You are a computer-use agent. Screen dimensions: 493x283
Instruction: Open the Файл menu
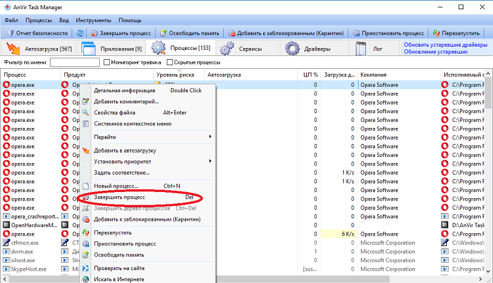11,20
